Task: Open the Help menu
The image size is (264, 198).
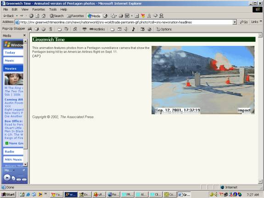Action: tap(64, 10)
